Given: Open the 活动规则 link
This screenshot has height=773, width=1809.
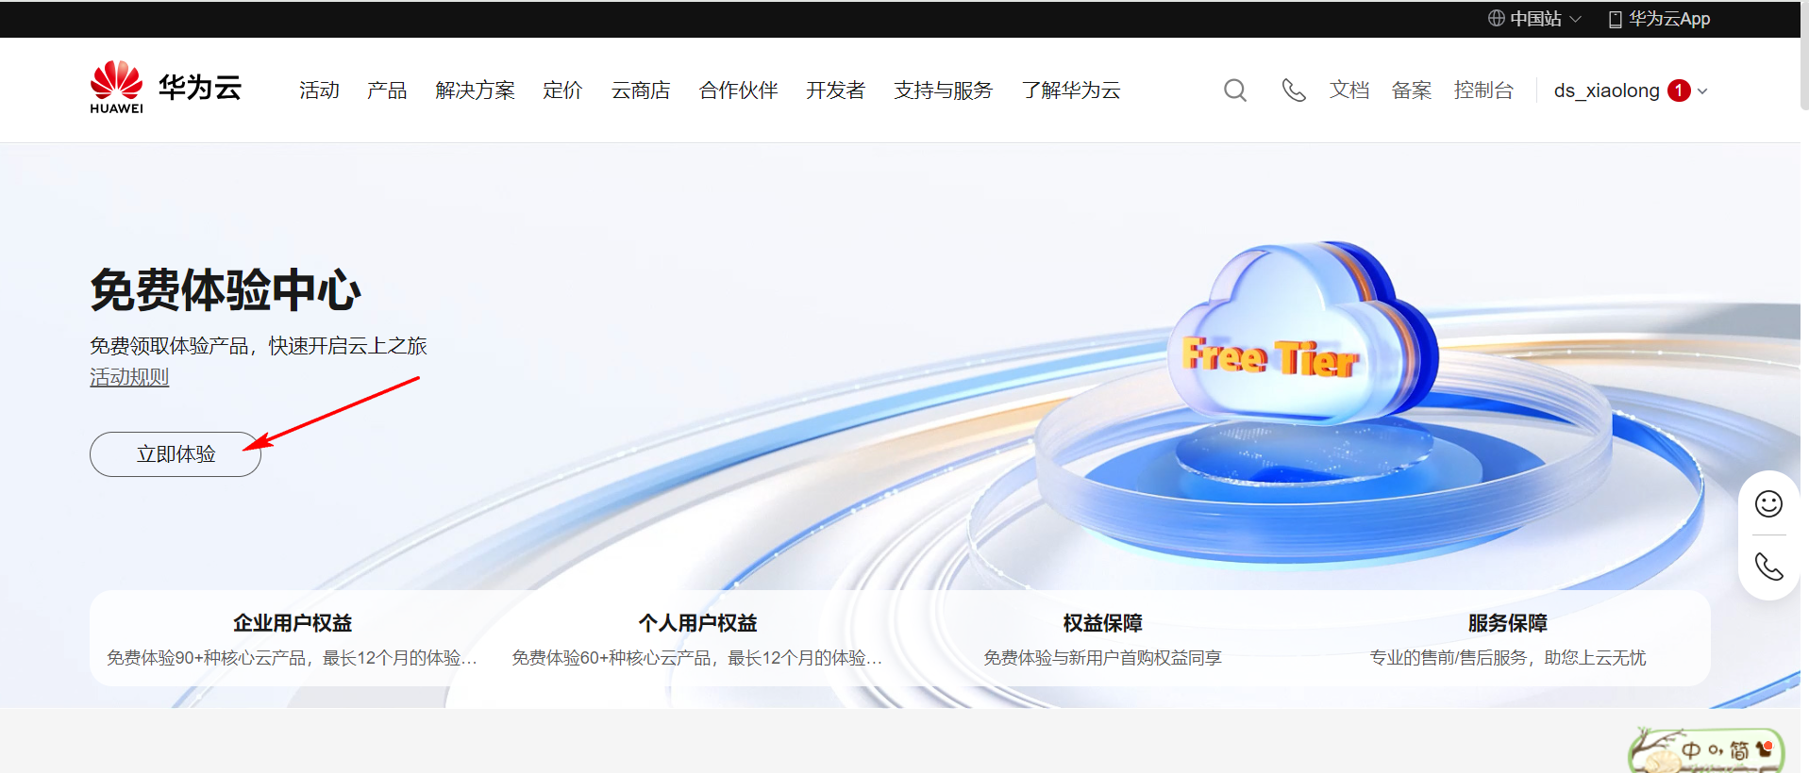Looking at the screenshot, I should pos(129,377).
